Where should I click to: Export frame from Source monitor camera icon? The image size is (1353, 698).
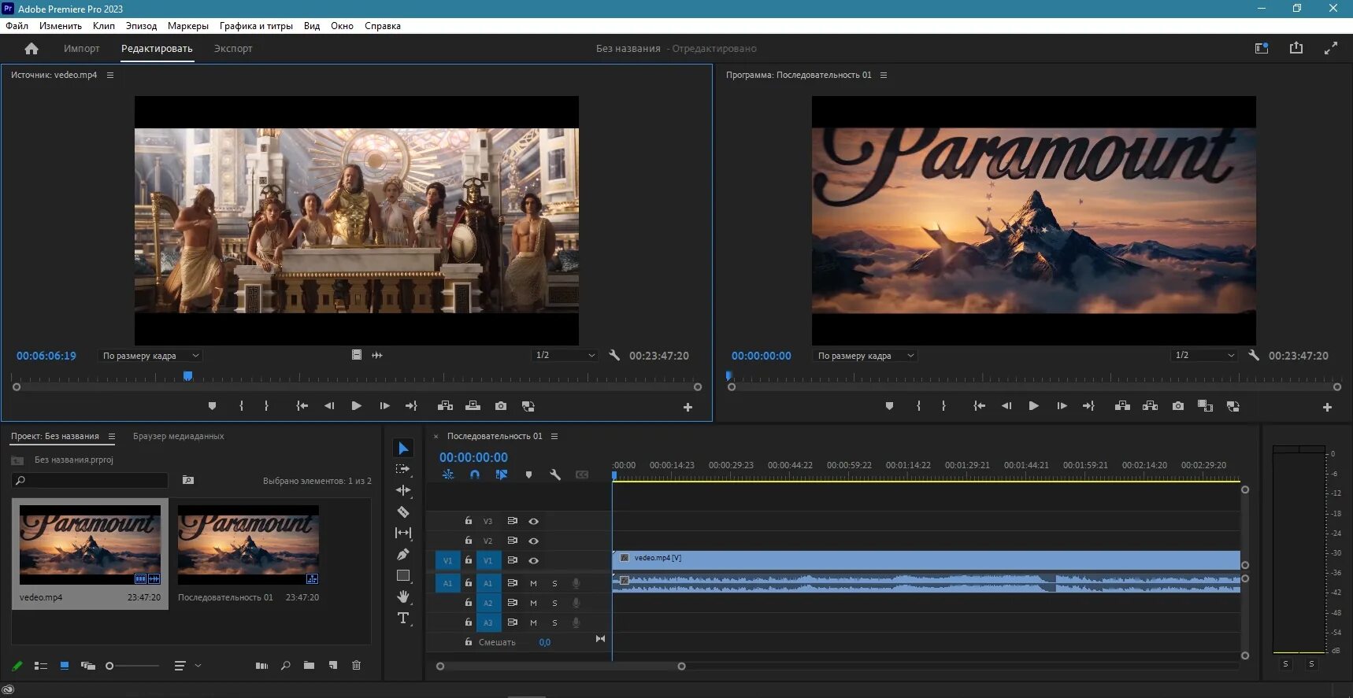[501, 406]
